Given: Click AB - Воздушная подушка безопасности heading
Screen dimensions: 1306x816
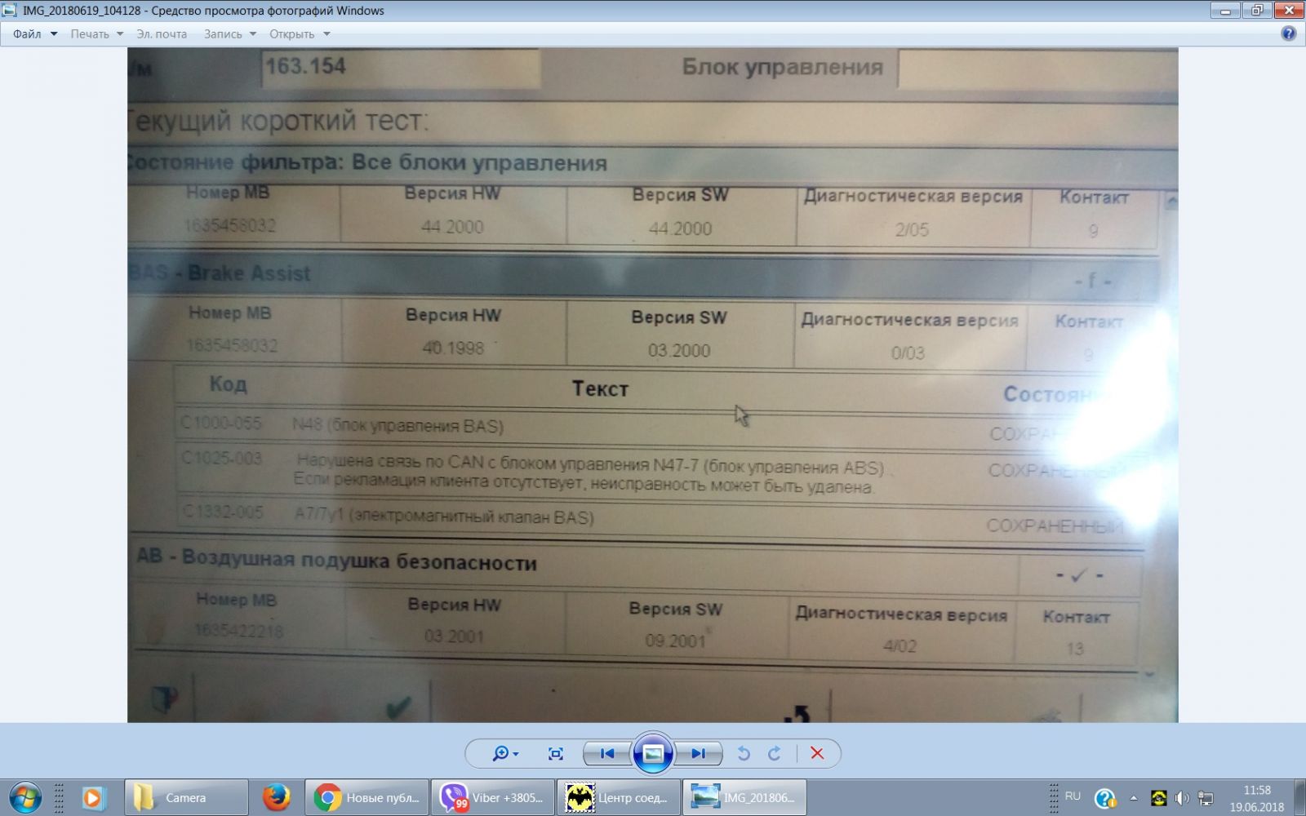Looking at the screenshot, I should click(336, 560).
